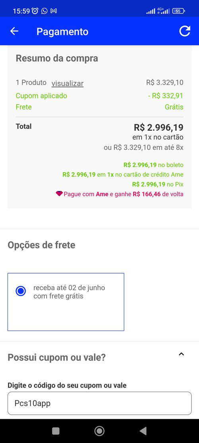The width and height of the screenshot is (199, 443).
Task: Tap the WhatsApp notification icon
Action: 44,11
